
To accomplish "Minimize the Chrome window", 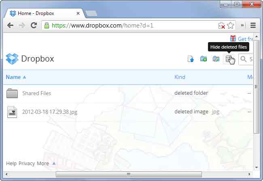I will (226, 4).
